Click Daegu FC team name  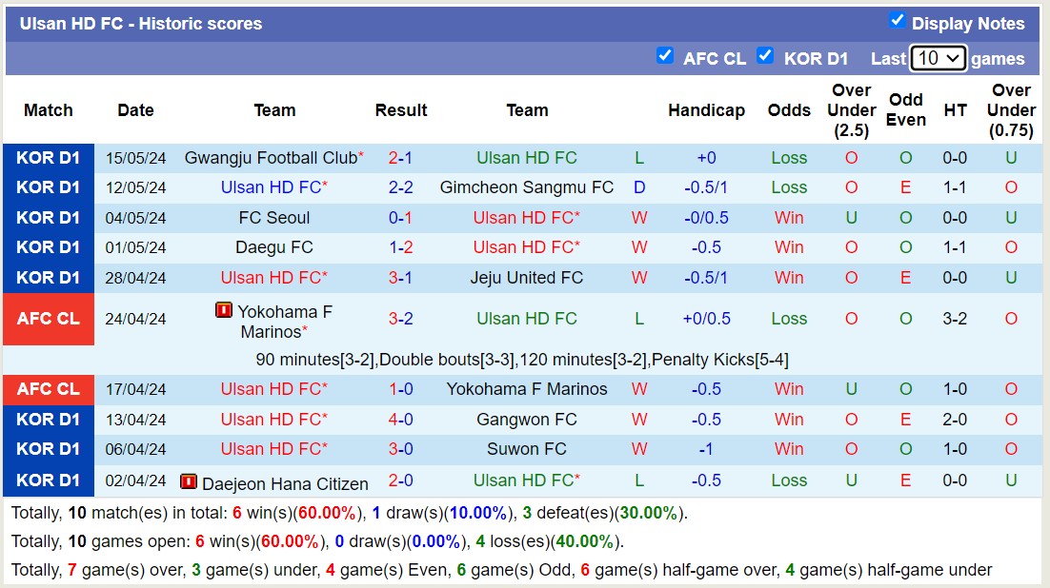[274, 247]
